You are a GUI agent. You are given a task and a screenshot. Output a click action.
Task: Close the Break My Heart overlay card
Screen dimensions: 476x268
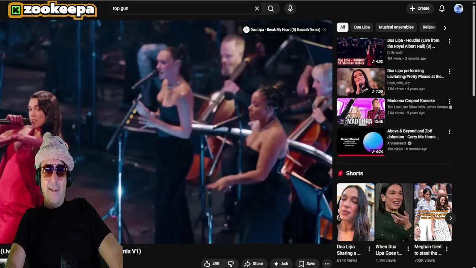(324, 30)
